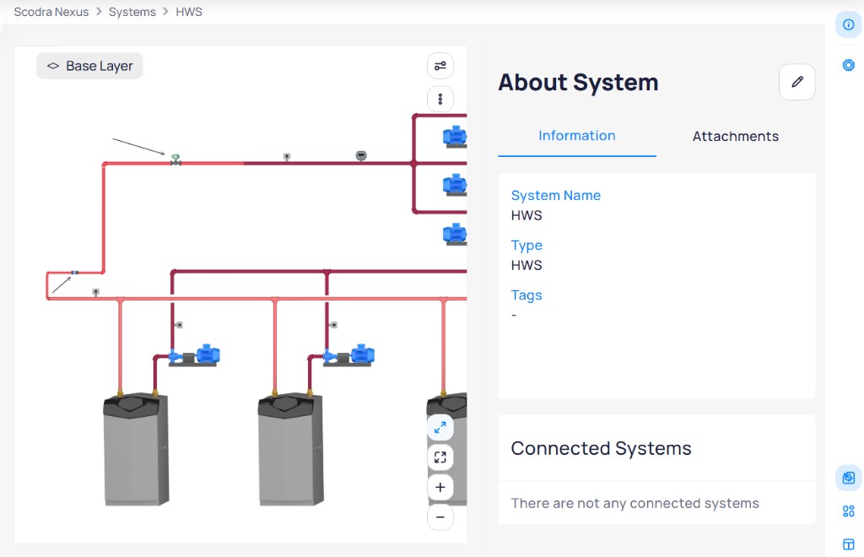Open the three-dot more options menu
This screenshot has height=557, width=864.
click(440, 100)
